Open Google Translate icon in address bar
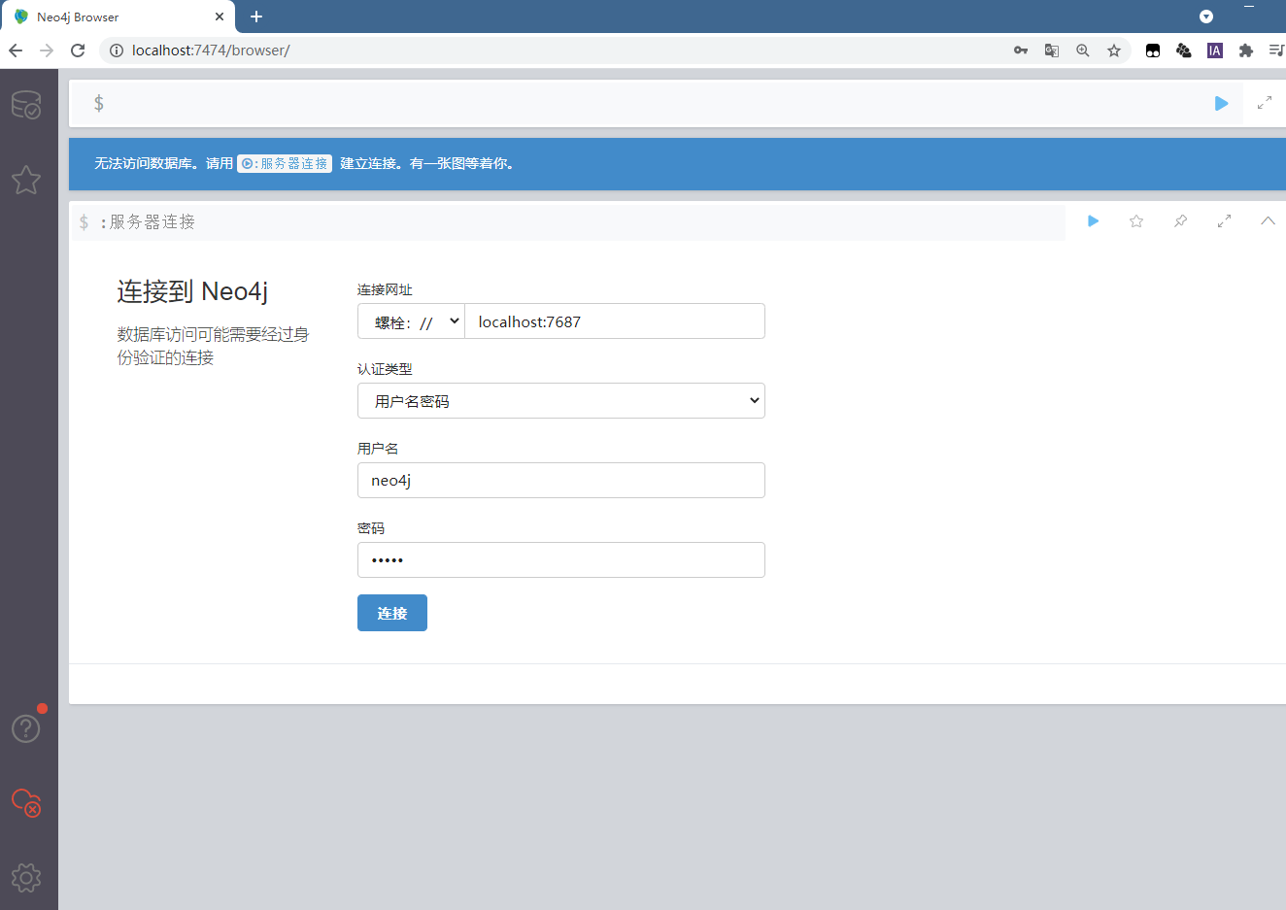 pos(1051,51)
